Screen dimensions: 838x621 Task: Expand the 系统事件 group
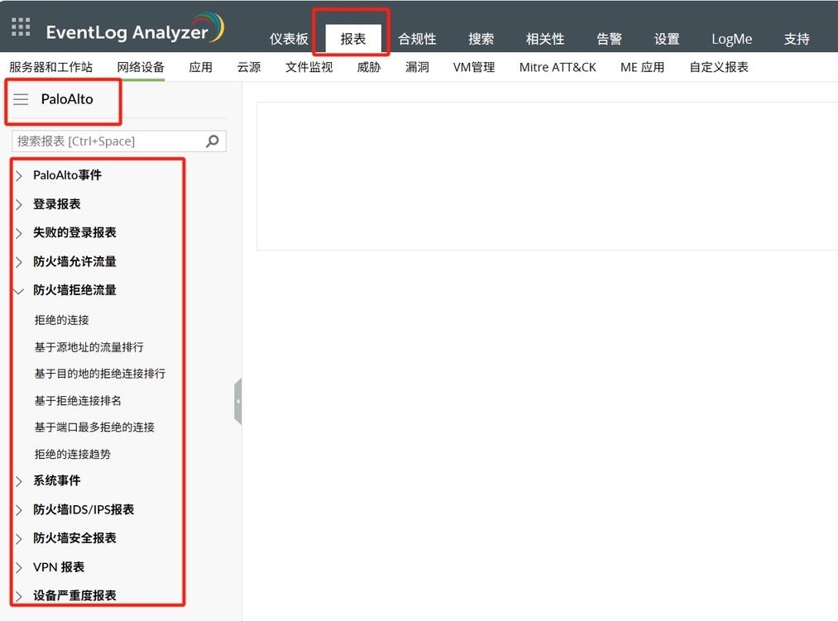19,481
